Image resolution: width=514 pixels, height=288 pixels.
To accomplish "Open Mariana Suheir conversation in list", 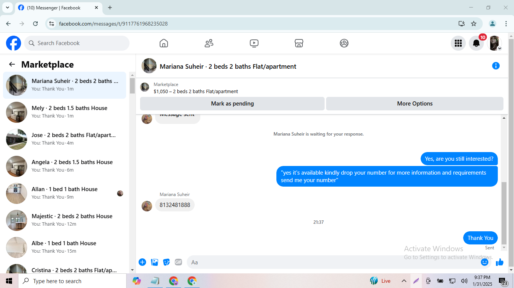I will pyautogui.click(x=64, y=85).
